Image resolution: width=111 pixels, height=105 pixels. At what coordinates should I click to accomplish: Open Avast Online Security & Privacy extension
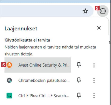tap(38, 65)
